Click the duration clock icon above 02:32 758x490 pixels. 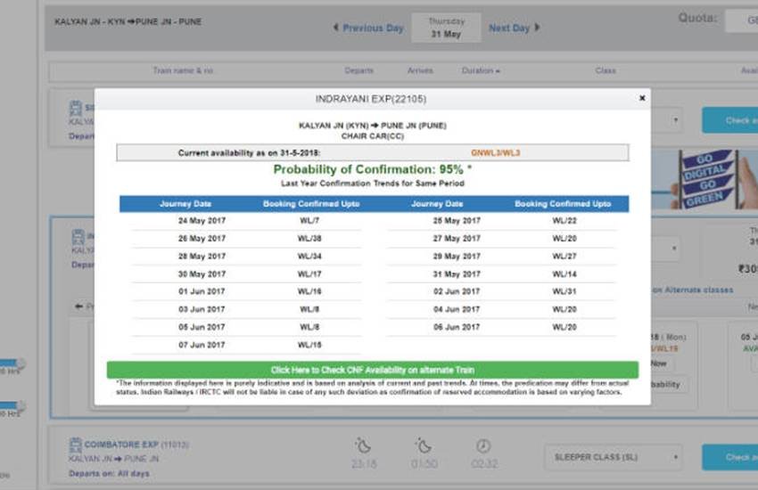pos(482,445)
